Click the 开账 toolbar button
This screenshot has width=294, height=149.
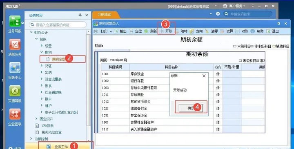tap(166, 31)
